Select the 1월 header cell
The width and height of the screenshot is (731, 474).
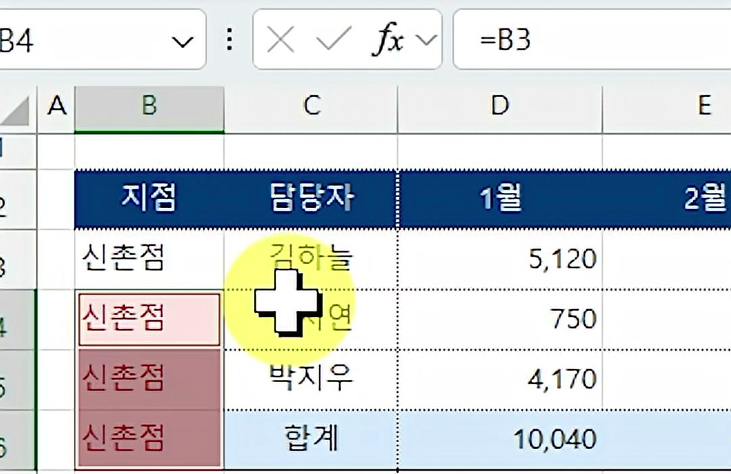tap(500, 198)
